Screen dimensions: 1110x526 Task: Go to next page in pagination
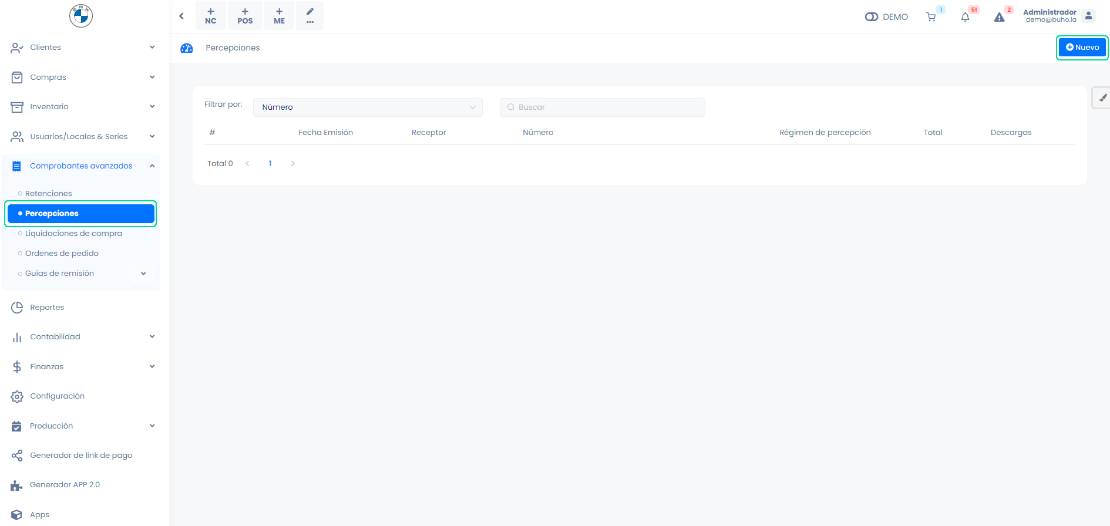click(292, 164)
